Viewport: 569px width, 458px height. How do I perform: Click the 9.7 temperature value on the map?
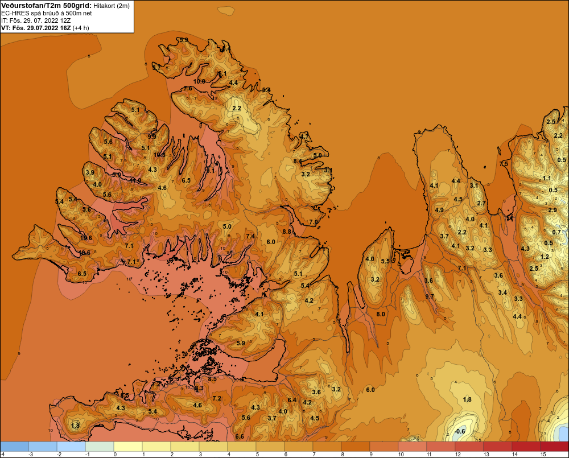click(x=429, y=296)
